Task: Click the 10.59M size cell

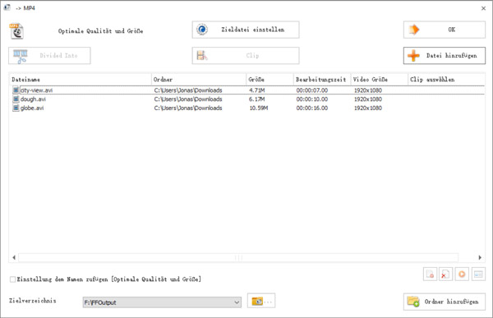Action: click(259, 108)
